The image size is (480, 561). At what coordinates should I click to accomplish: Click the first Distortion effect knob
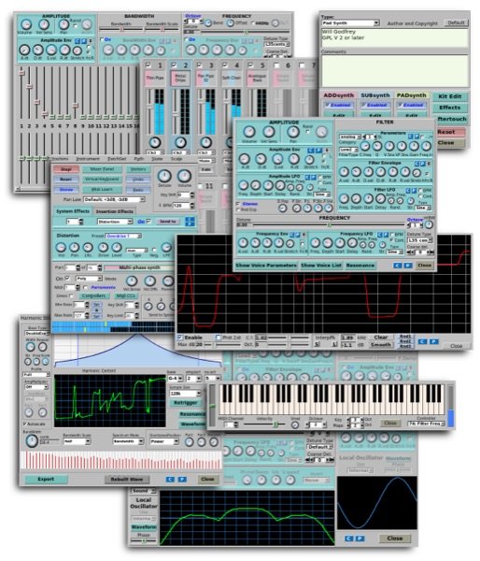pos(61,247)
